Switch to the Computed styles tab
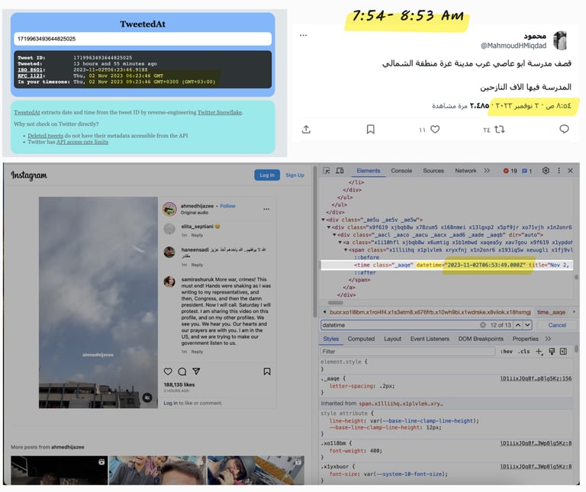 [x=361, y=339]
